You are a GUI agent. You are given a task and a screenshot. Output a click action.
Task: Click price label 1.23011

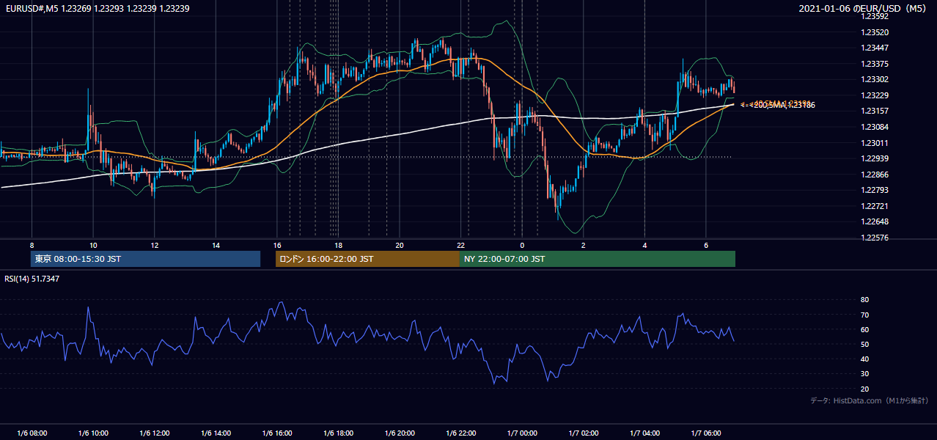click(875, 143)
